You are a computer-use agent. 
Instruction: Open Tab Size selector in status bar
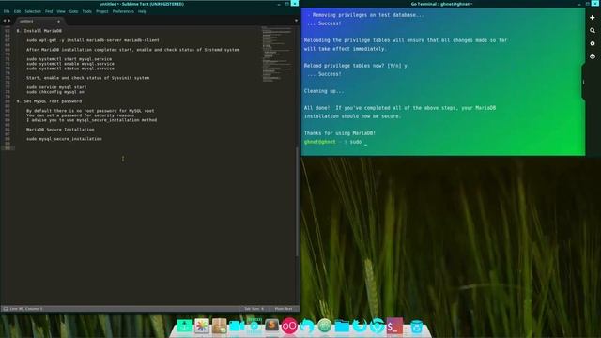tap(254, 309)
